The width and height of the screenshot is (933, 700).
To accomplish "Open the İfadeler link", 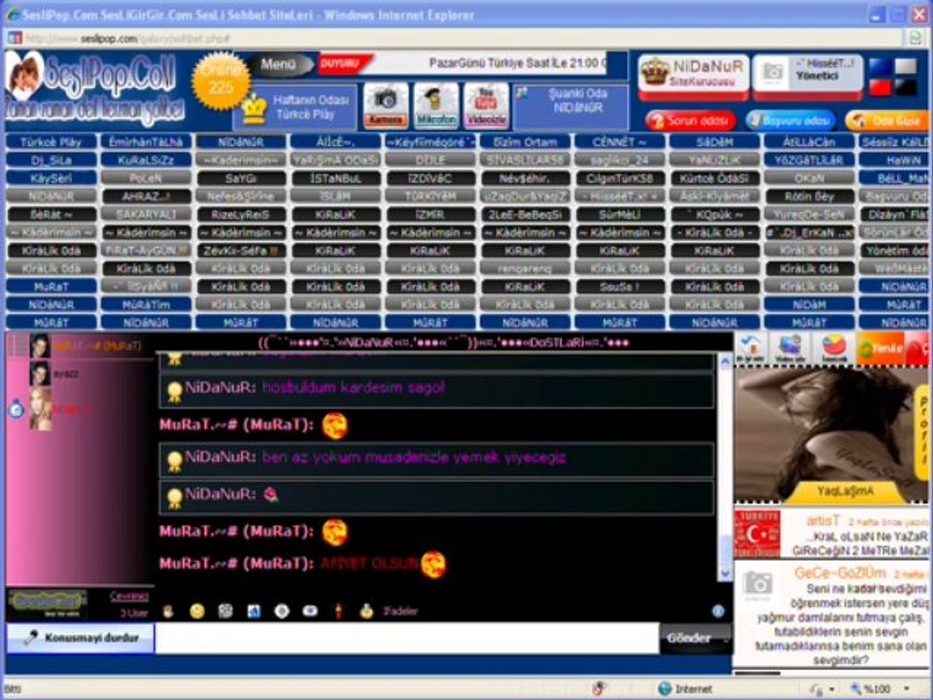I will (x=399, y=612).
